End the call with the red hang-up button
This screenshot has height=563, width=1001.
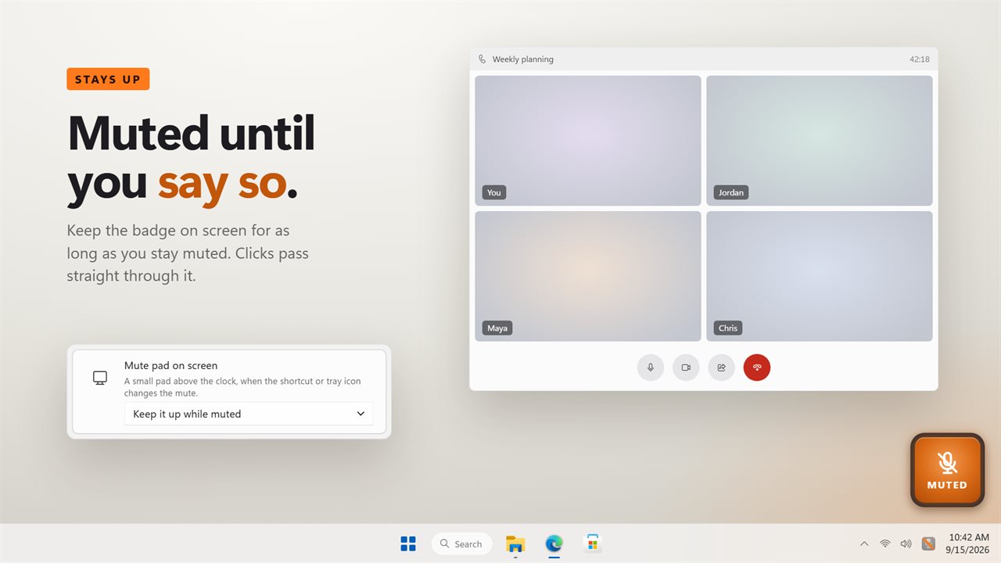(757, 368)
